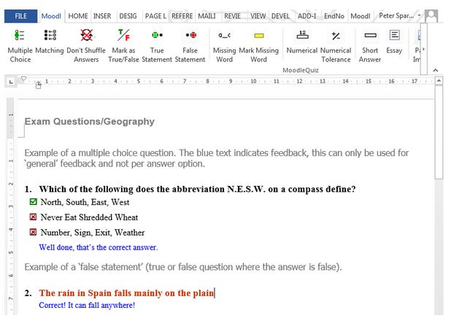Click the Missing Word icon
Screen dimensions: 451x329
pos(224,35)
